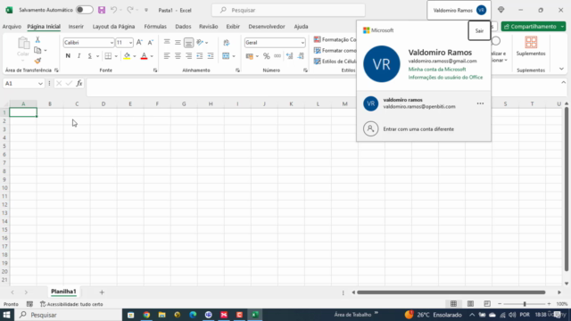
Task: Toggle wrap text for the cell
Action: click(x=227, y=43)
